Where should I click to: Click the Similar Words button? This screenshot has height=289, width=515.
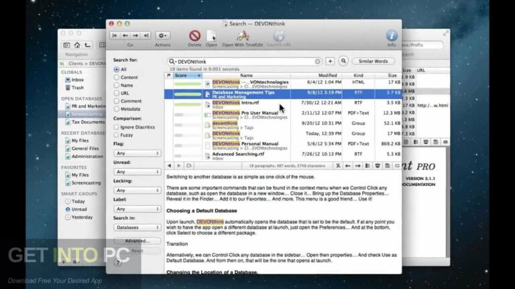tap(373, 62)
